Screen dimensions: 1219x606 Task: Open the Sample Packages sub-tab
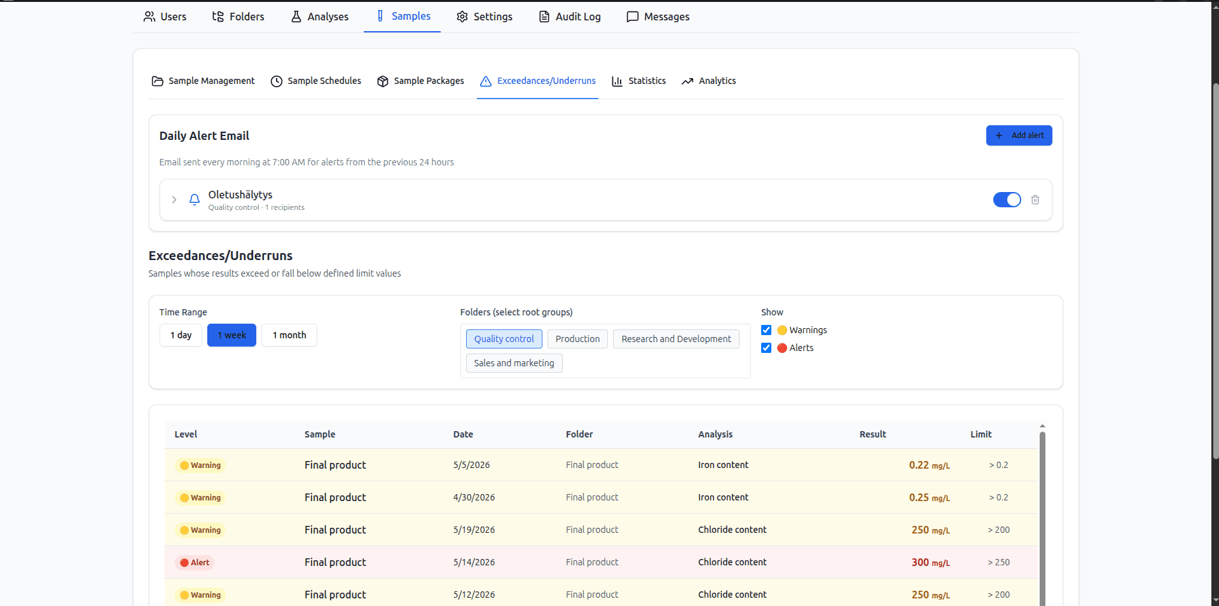click(421, 81)
